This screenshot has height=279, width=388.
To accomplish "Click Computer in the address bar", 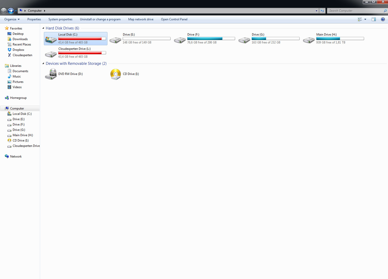I will click(35, 11).
